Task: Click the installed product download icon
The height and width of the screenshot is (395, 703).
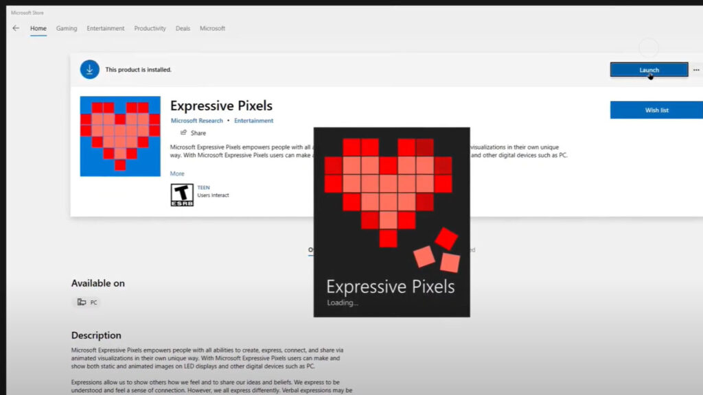Action: pyautogui.click(x=89, y=69)
